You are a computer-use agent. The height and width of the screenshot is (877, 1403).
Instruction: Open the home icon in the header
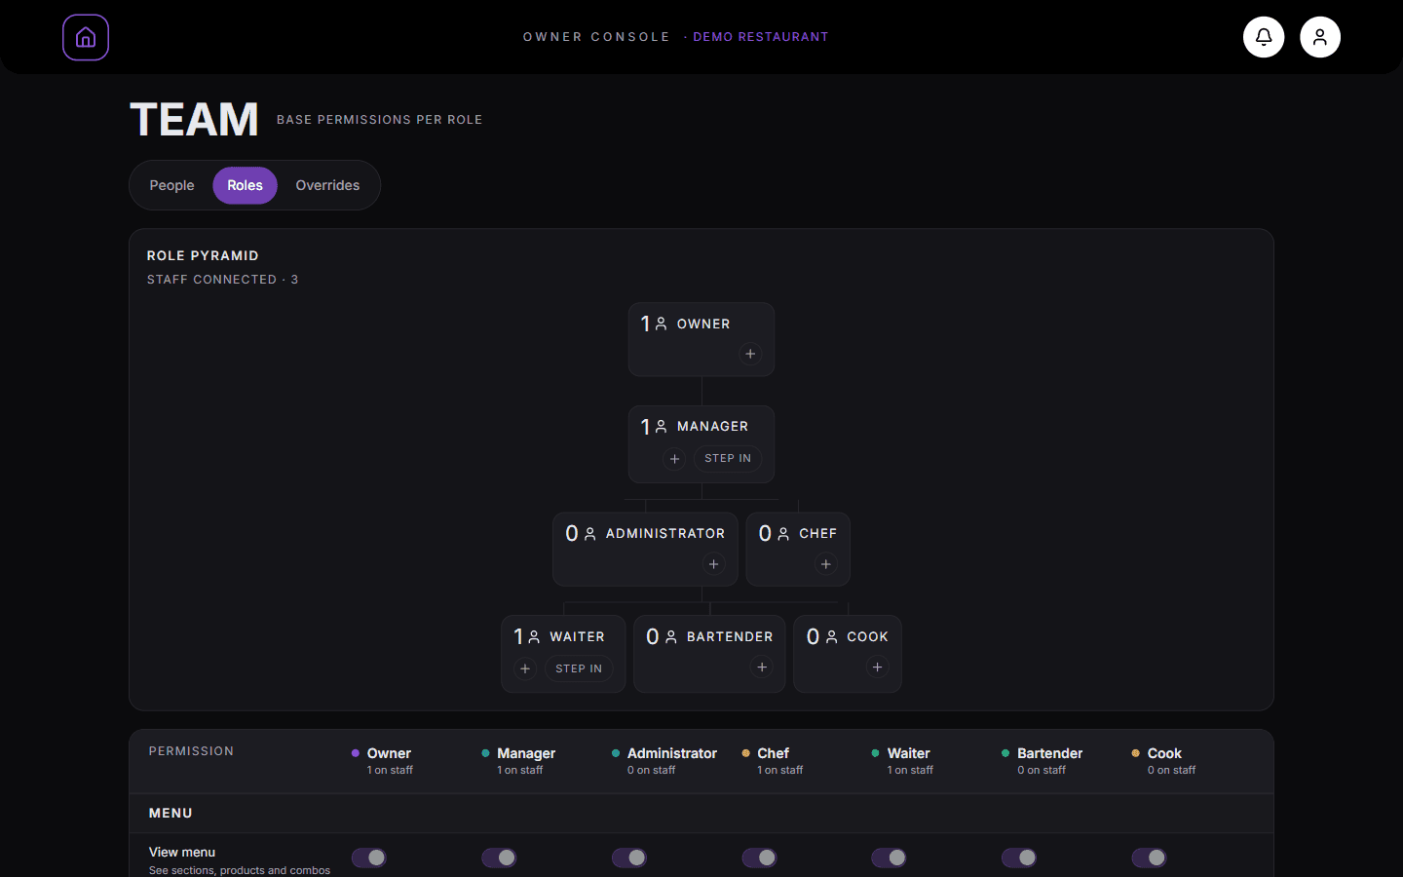(x=86, y=37)
